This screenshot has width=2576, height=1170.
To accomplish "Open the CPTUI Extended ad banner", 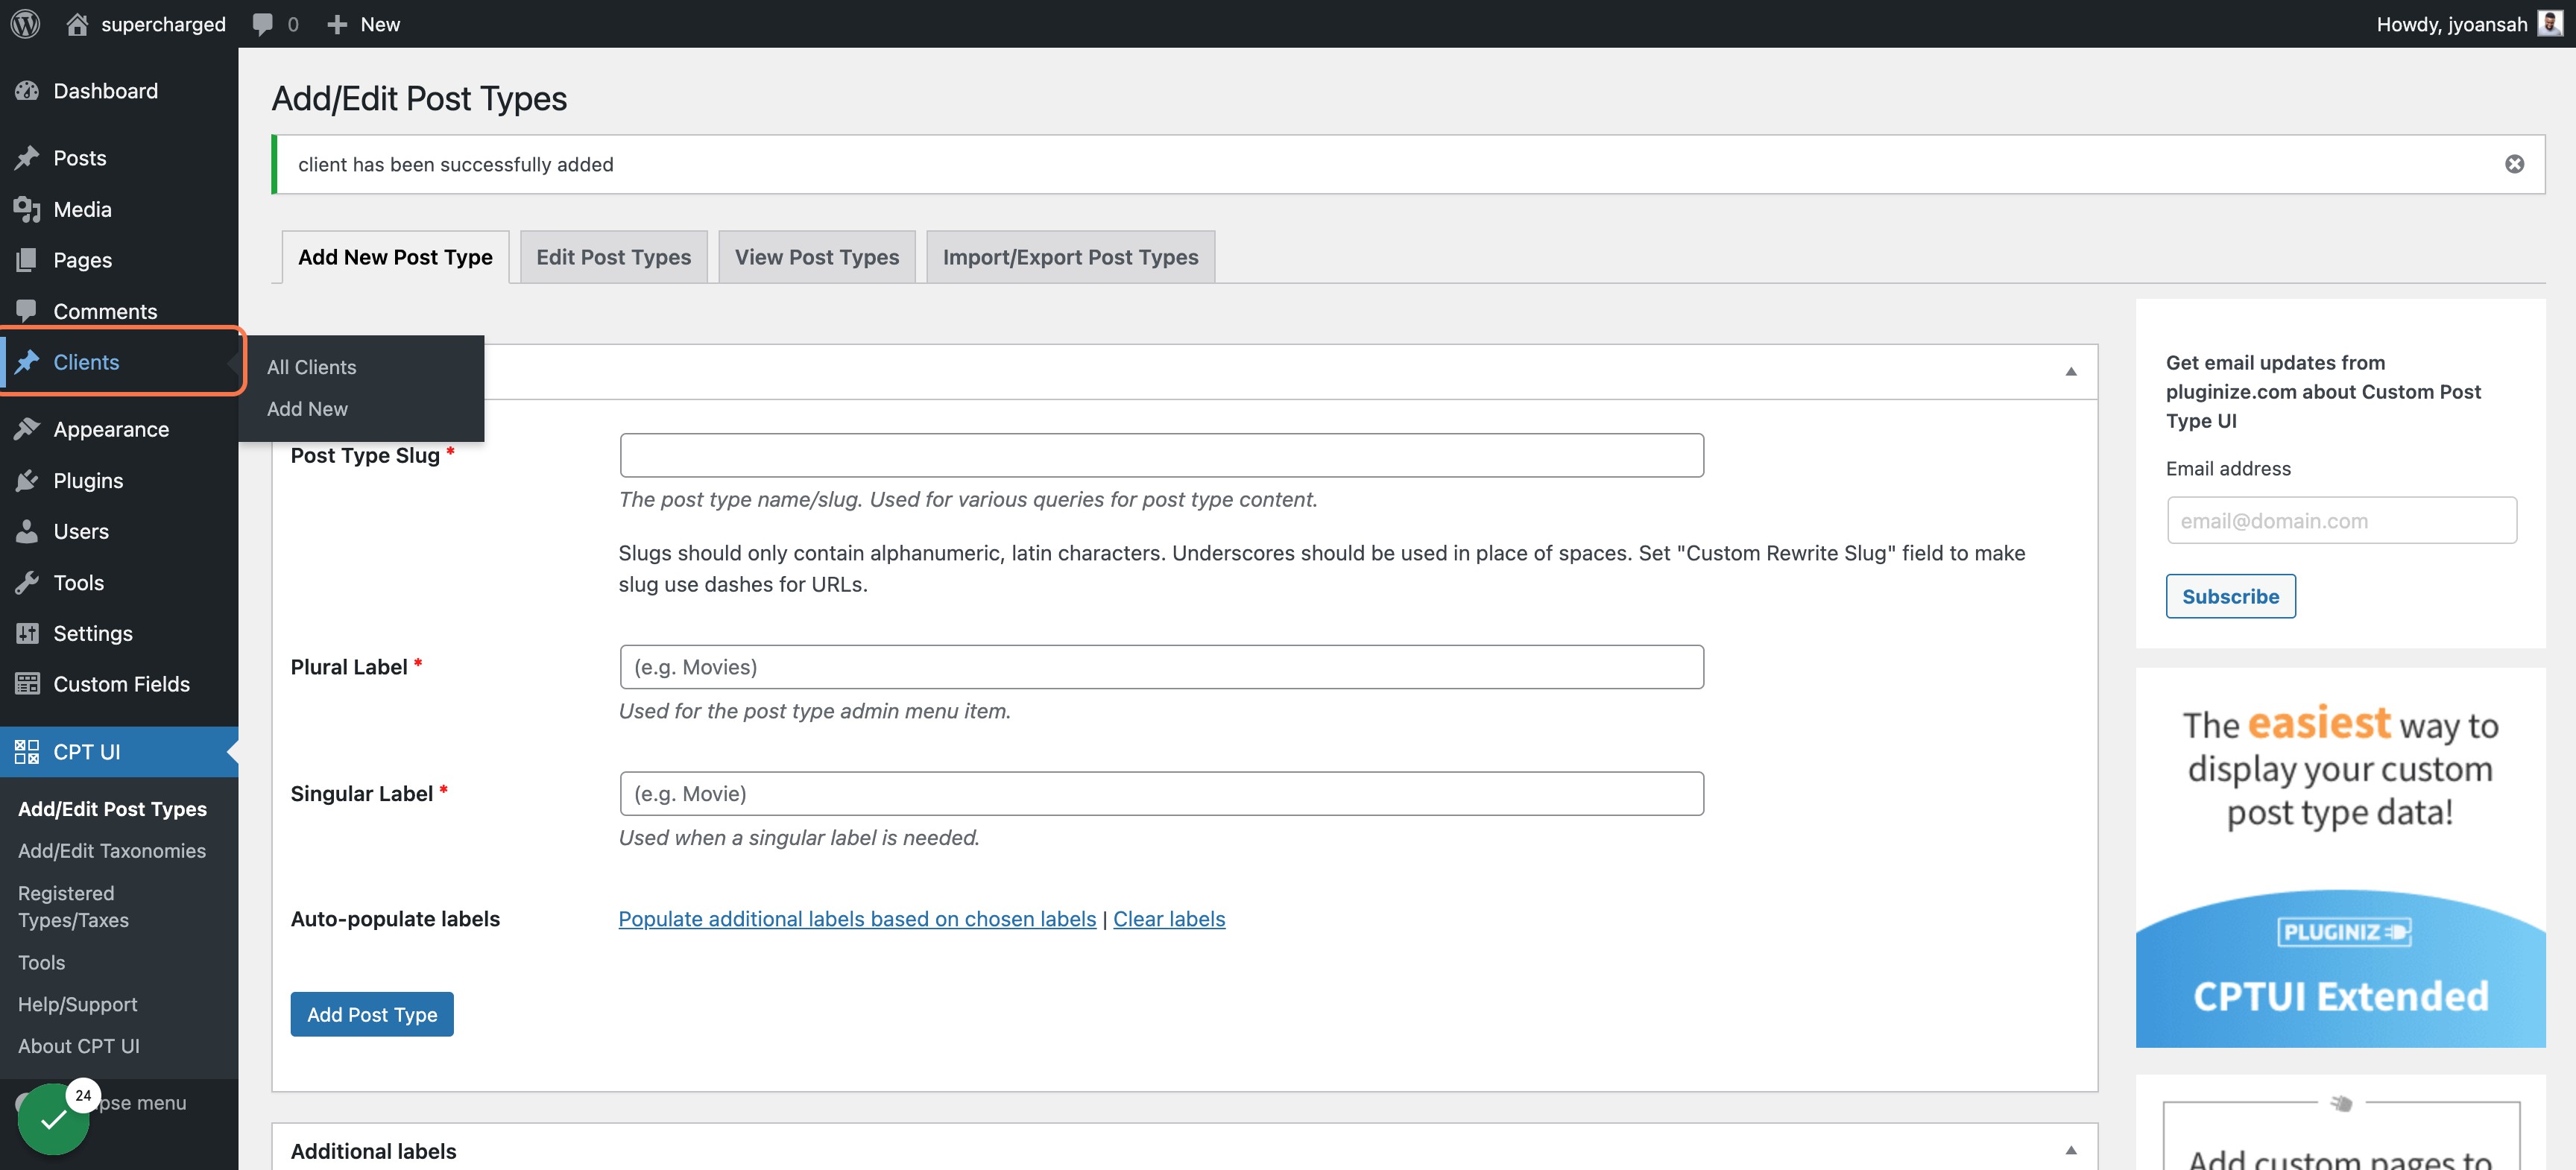I will click(2340, 858).
